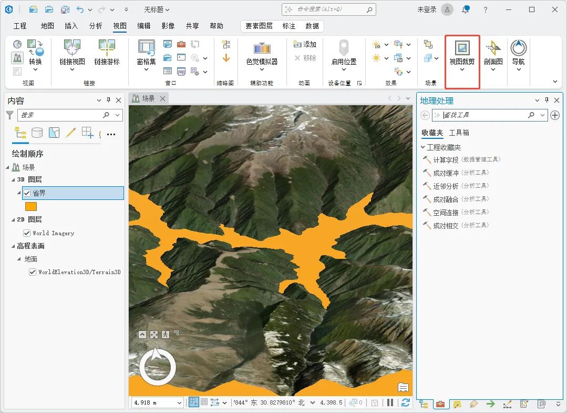Uncheck the 省界 layer checkbox
Image resolution: width=567 pixels, height=413 pixels.
click(27, 193)
